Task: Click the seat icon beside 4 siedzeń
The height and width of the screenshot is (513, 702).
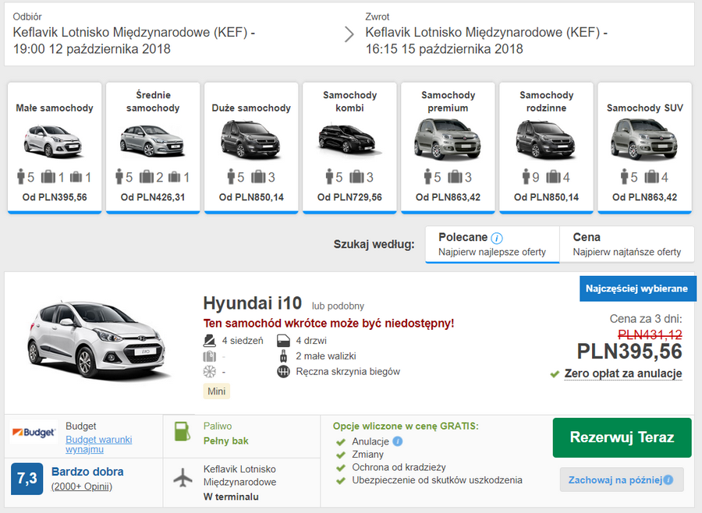Action: 210,341
